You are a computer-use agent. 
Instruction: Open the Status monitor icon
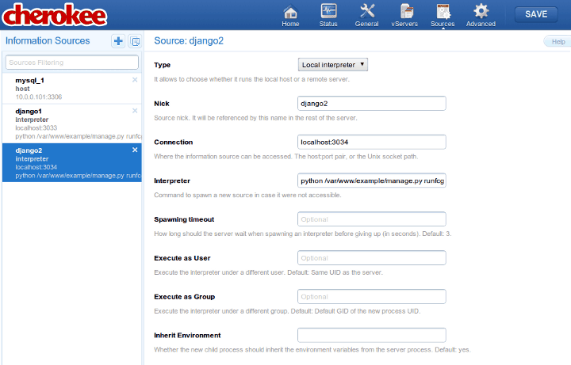[x=328, y=13]
